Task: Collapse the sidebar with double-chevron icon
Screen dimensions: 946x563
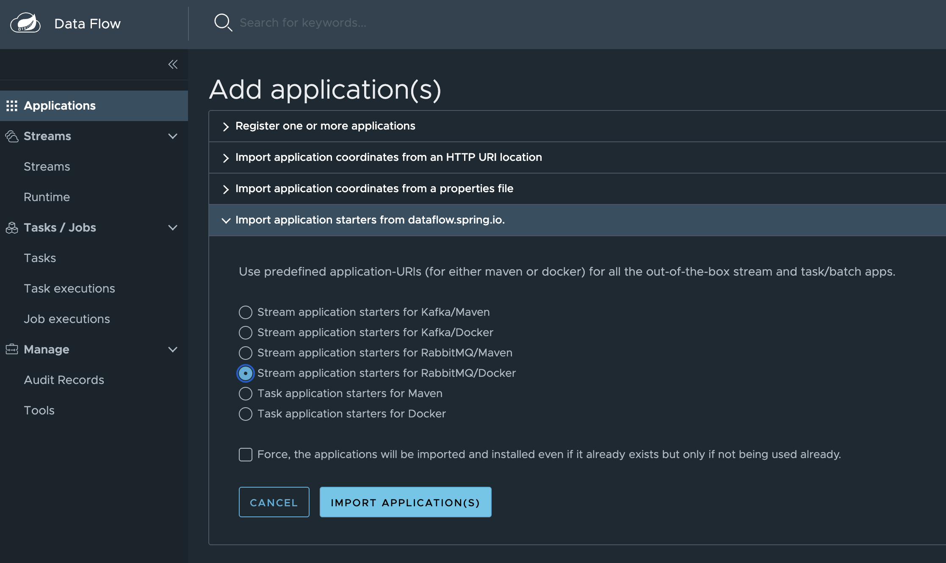Action: [173, 64]
